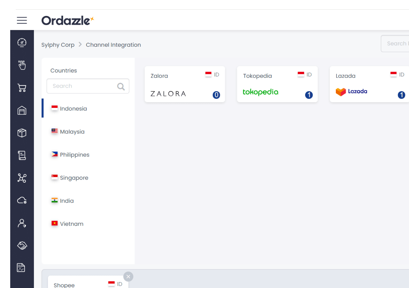This screenshot has height=288, width=409.
Task: Click the user shield sidebar icon
Action: (22, 223)
